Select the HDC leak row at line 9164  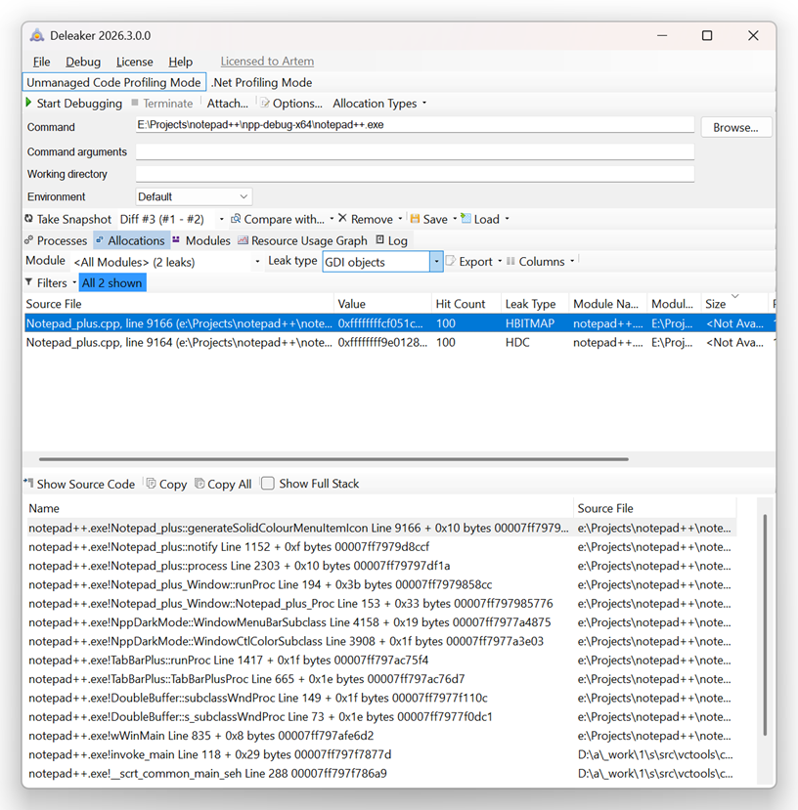pyautogui.click(x=399, y=343)
